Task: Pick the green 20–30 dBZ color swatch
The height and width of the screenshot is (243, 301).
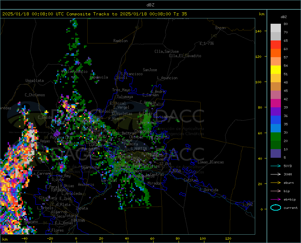Action: [x=276, y=137]
